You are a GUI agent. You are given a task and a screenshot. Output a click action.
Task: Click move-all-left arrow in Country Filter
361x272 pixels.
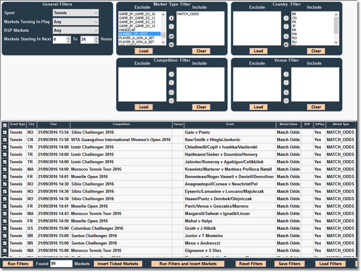click(x=286, y=44)
